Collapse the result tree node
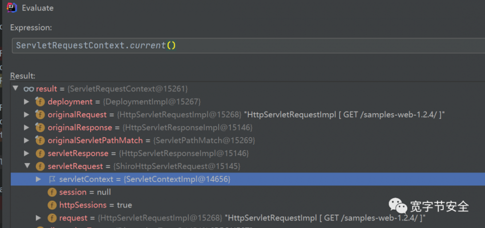Image resolution: width=485 pixels, height=228 pixels. click(16, 89)
